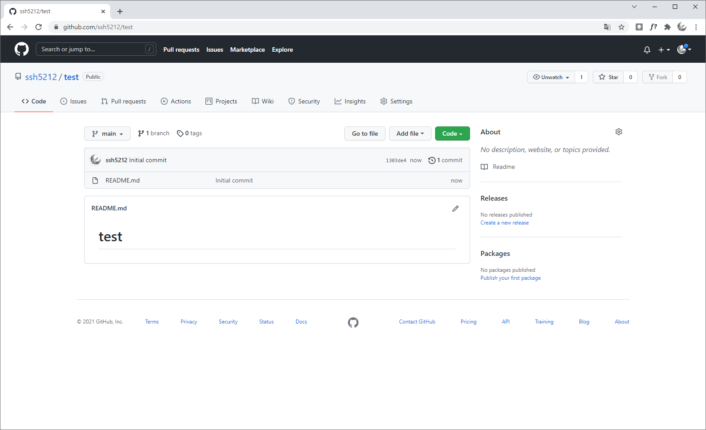Open the notifications bell
This screenshot has width=706, height=430.
click(x=647, y=50)
